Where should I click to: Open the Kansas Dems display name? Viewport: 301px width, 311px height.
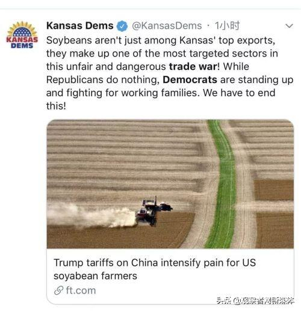(x=80, y=26)
